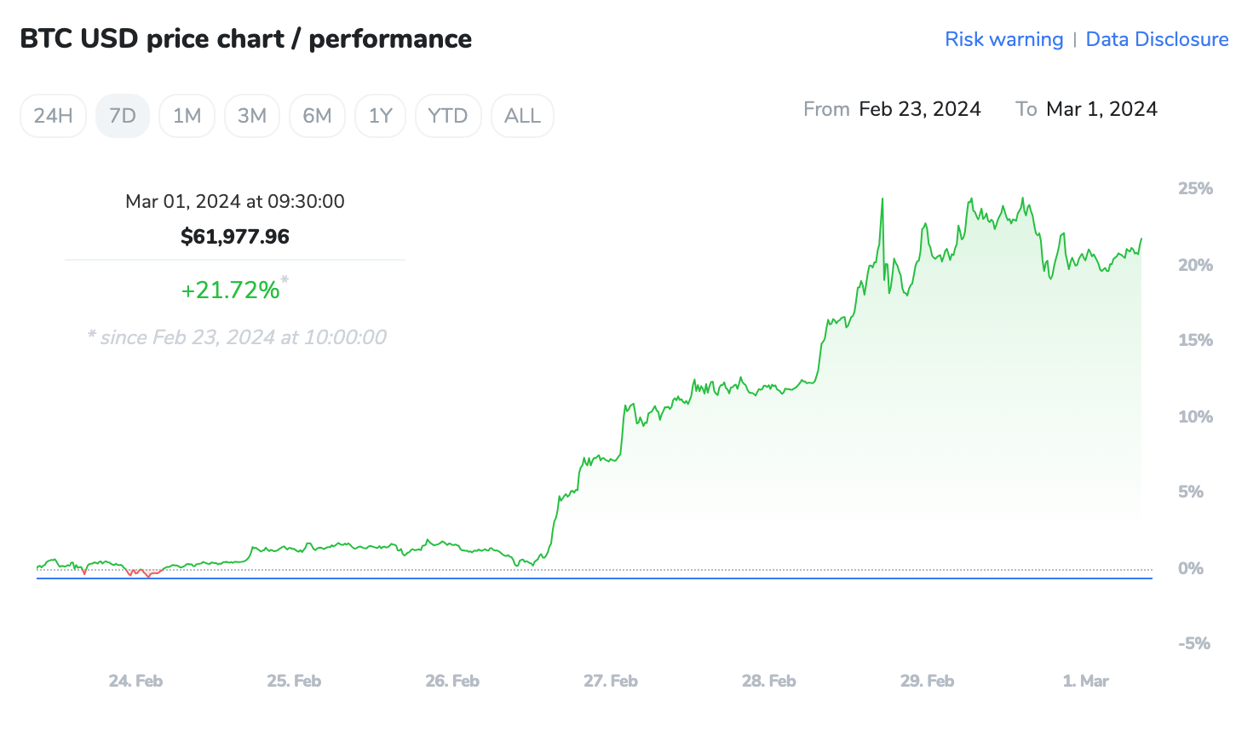Viewport: 1259px width, 748px height.
Task: Open the Data Disclosure link
Action: click(1157, 39)
